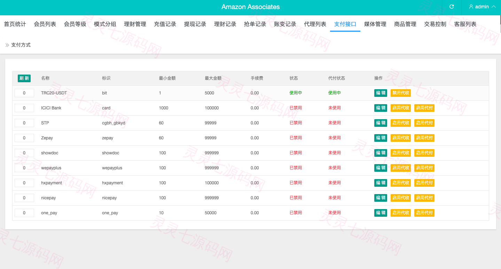501x269 pixels.
Task: Click sort input for Zepay row
Action: 24,138
